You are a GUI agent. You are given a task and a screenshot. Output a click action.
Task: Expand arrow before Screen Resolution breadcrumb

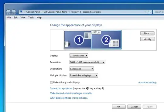coord(81,12)
